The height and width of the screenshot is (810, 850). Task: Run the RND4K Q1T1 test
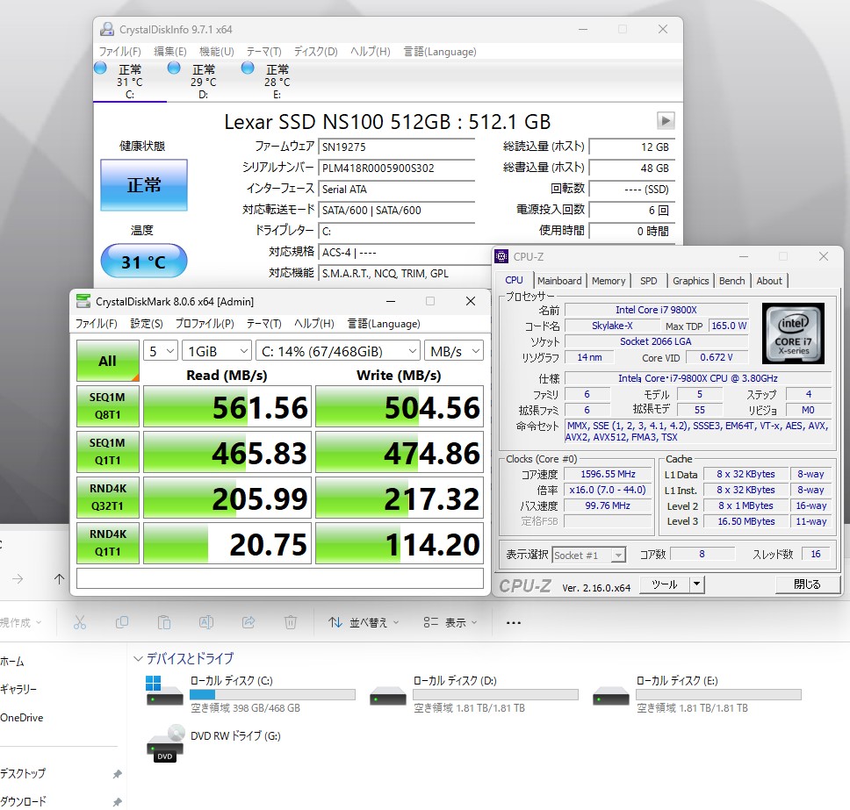tap(108, 542)
